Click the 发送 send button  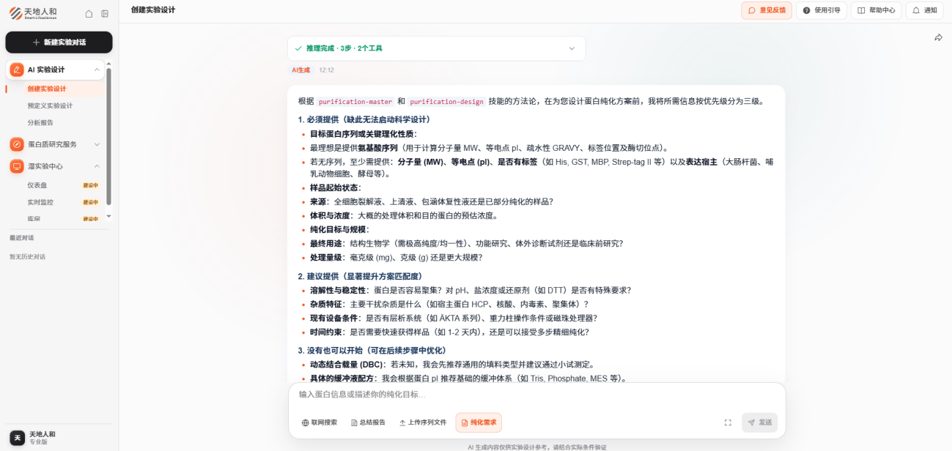760,422
